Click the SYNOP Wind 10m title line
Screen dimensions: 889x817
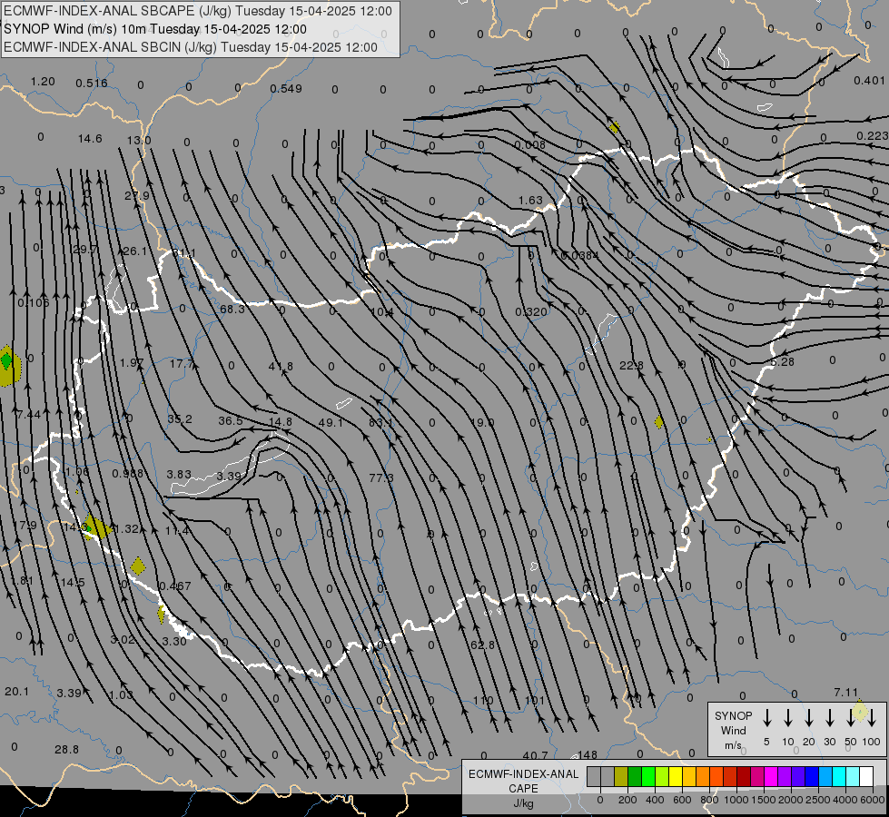(154, 29)
